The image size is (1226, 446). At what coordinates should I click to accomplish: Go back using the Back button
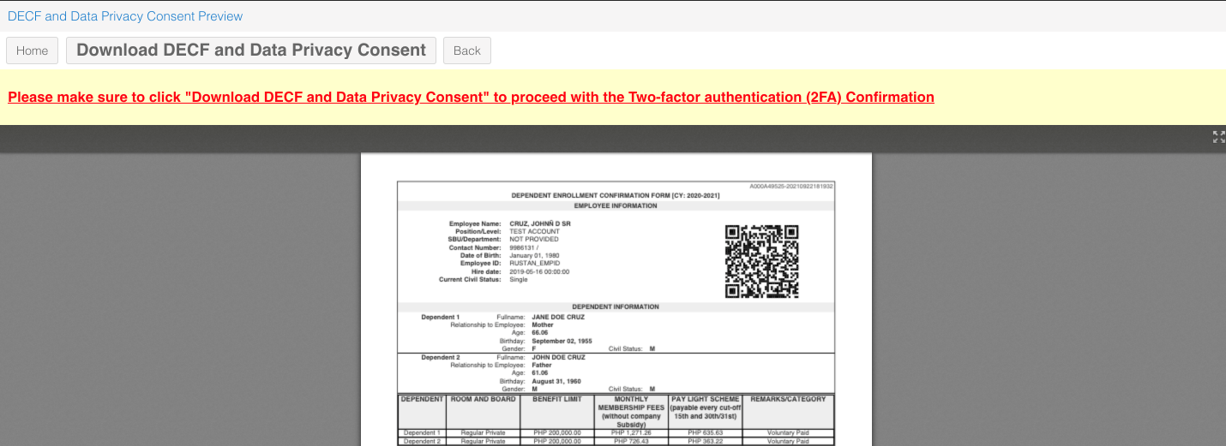[466, 51]
